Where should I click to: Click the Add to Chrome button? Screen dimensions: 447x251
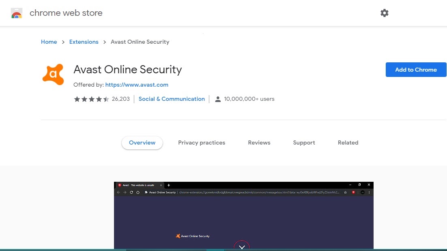coord(416,70)
